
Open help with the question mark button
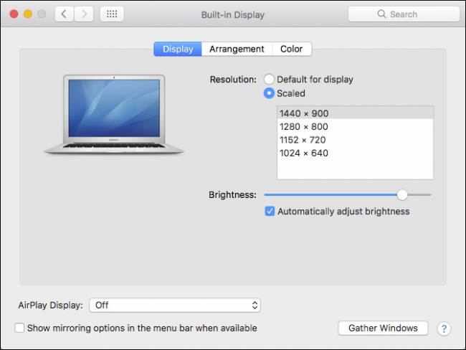pos(444,328)
